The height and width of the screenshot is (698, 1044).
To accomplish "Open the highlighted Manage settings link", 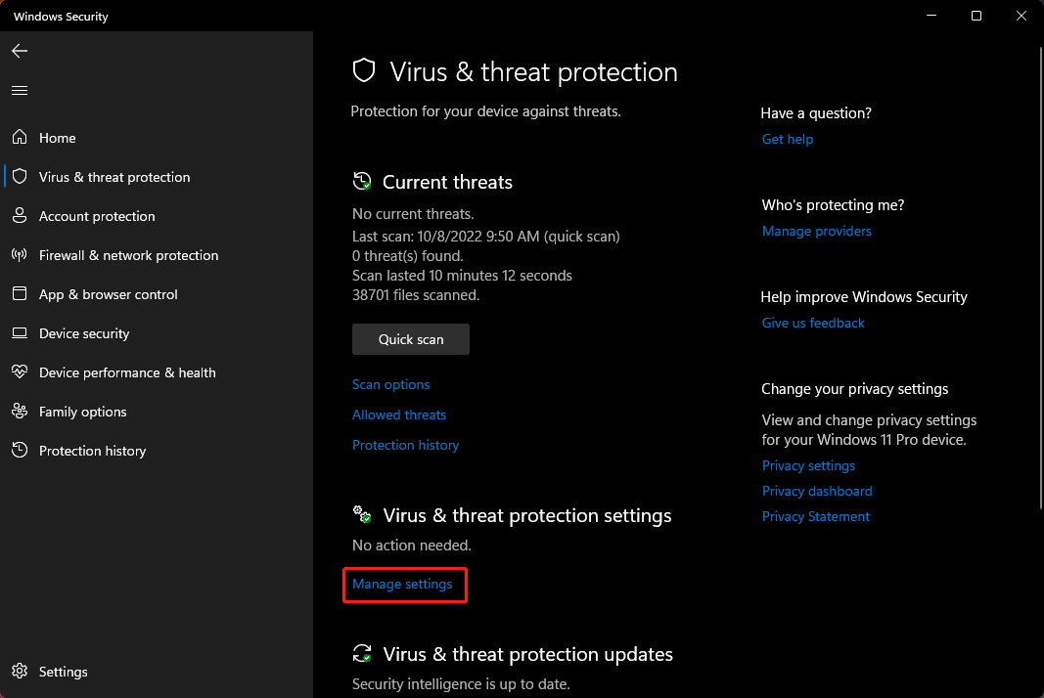I will (404, 585).
